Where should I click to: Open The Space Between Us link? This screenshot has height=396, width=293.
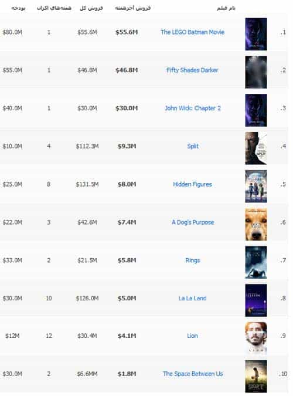[193, 374]
